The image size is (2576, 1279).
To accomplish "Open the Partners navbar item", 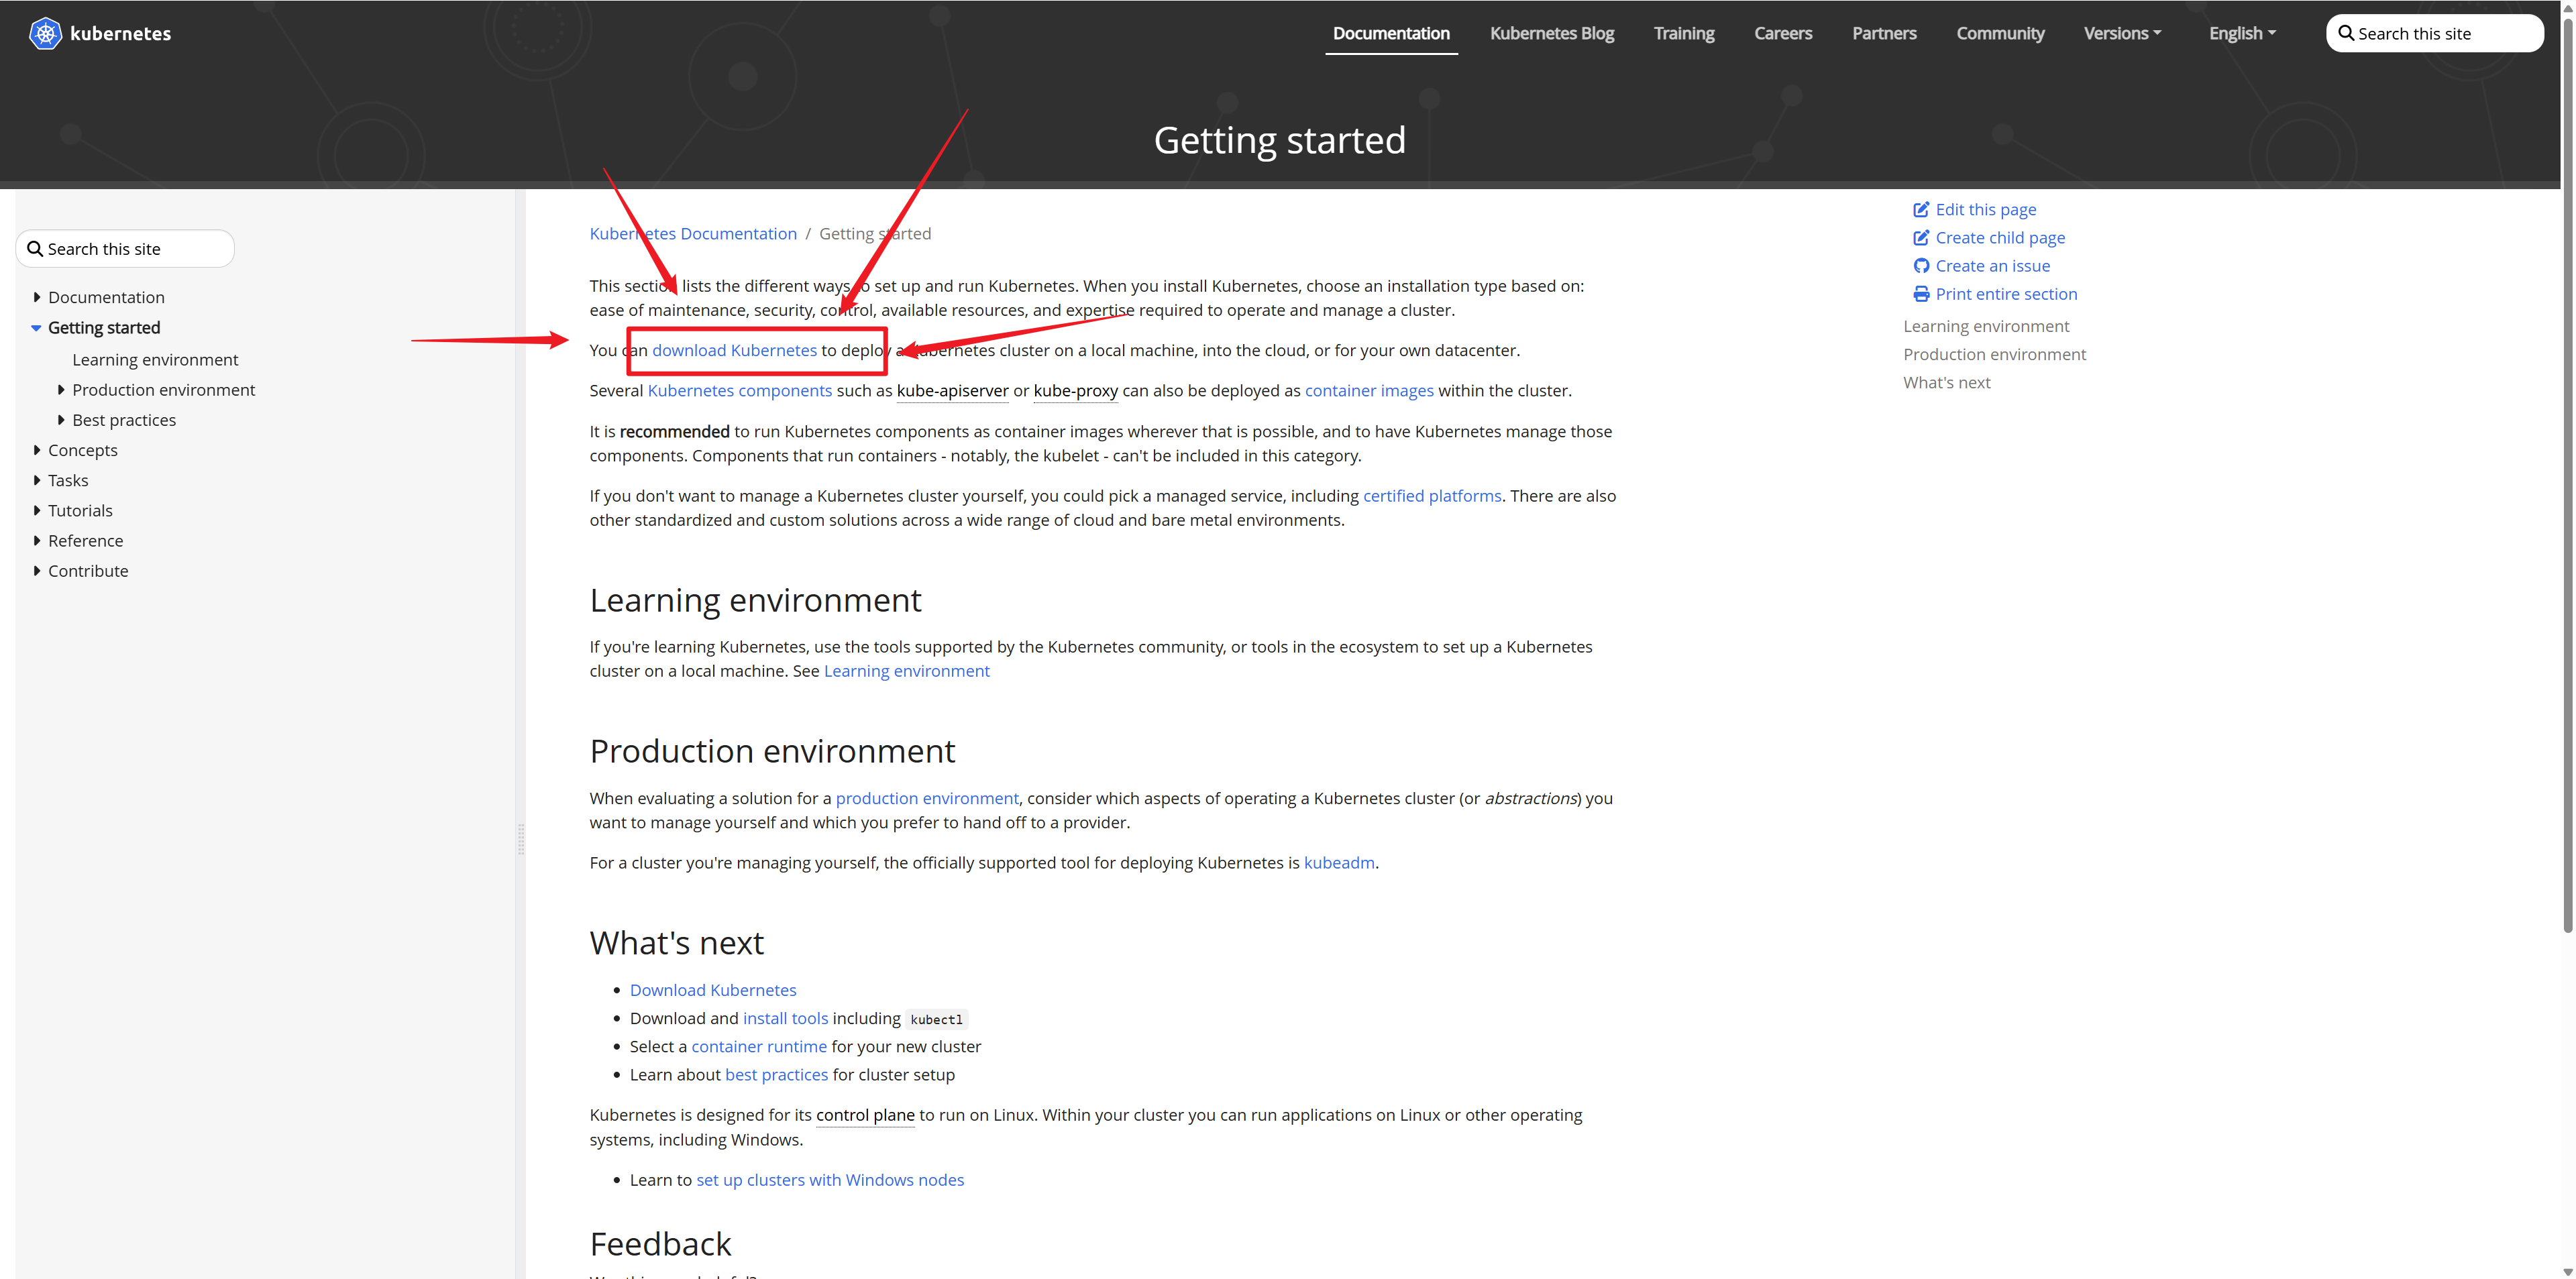I will click(1884, 33).
